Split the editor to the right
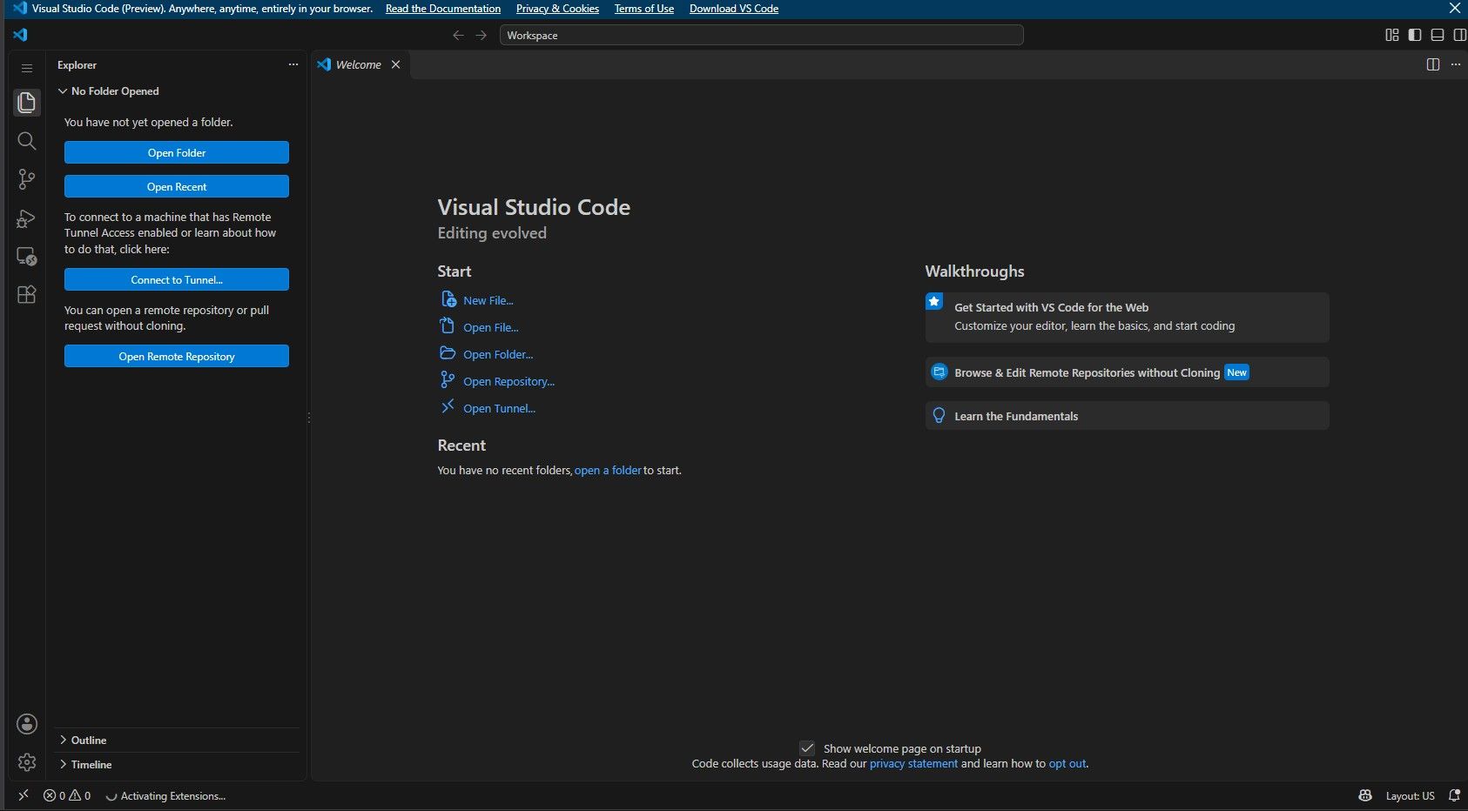The height and width of the screenshot is (811, 1468). (1433, 64)
